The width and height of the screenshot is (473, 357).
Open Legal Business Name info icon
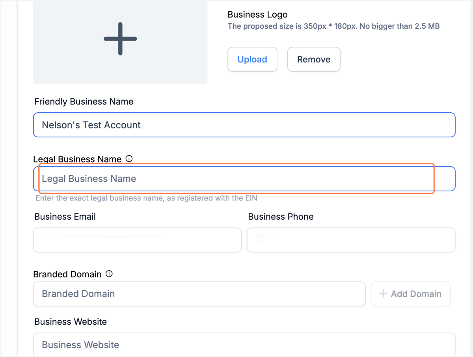point(129,159)
